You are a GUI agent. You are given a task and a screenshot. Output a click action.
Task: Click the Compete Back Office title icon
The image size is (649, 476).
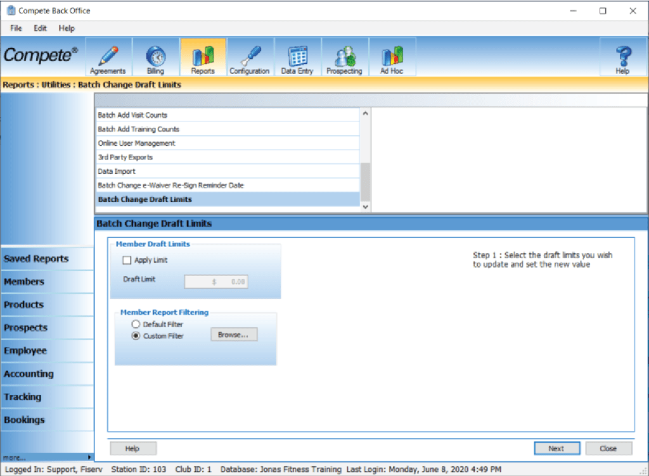[11, 11]
